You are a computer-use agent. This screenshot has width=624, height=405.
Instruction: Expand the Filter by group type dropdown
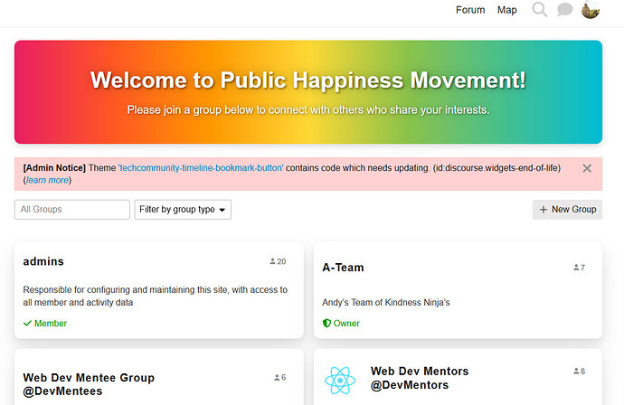coord(183,209)
